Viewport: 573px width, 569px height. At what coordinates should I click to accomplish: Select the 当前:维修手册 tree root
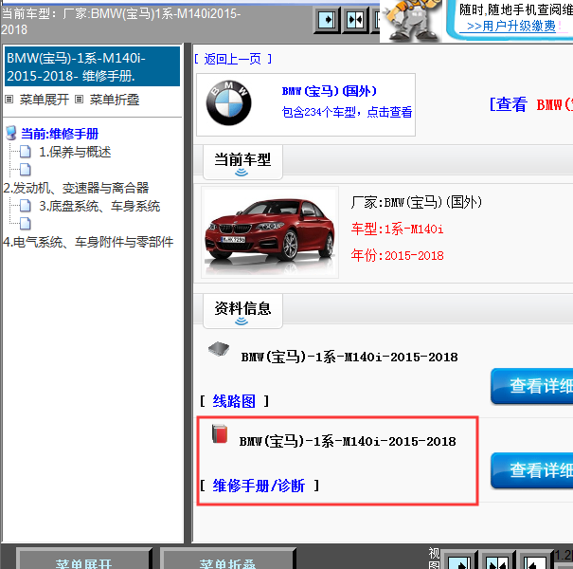60,134
